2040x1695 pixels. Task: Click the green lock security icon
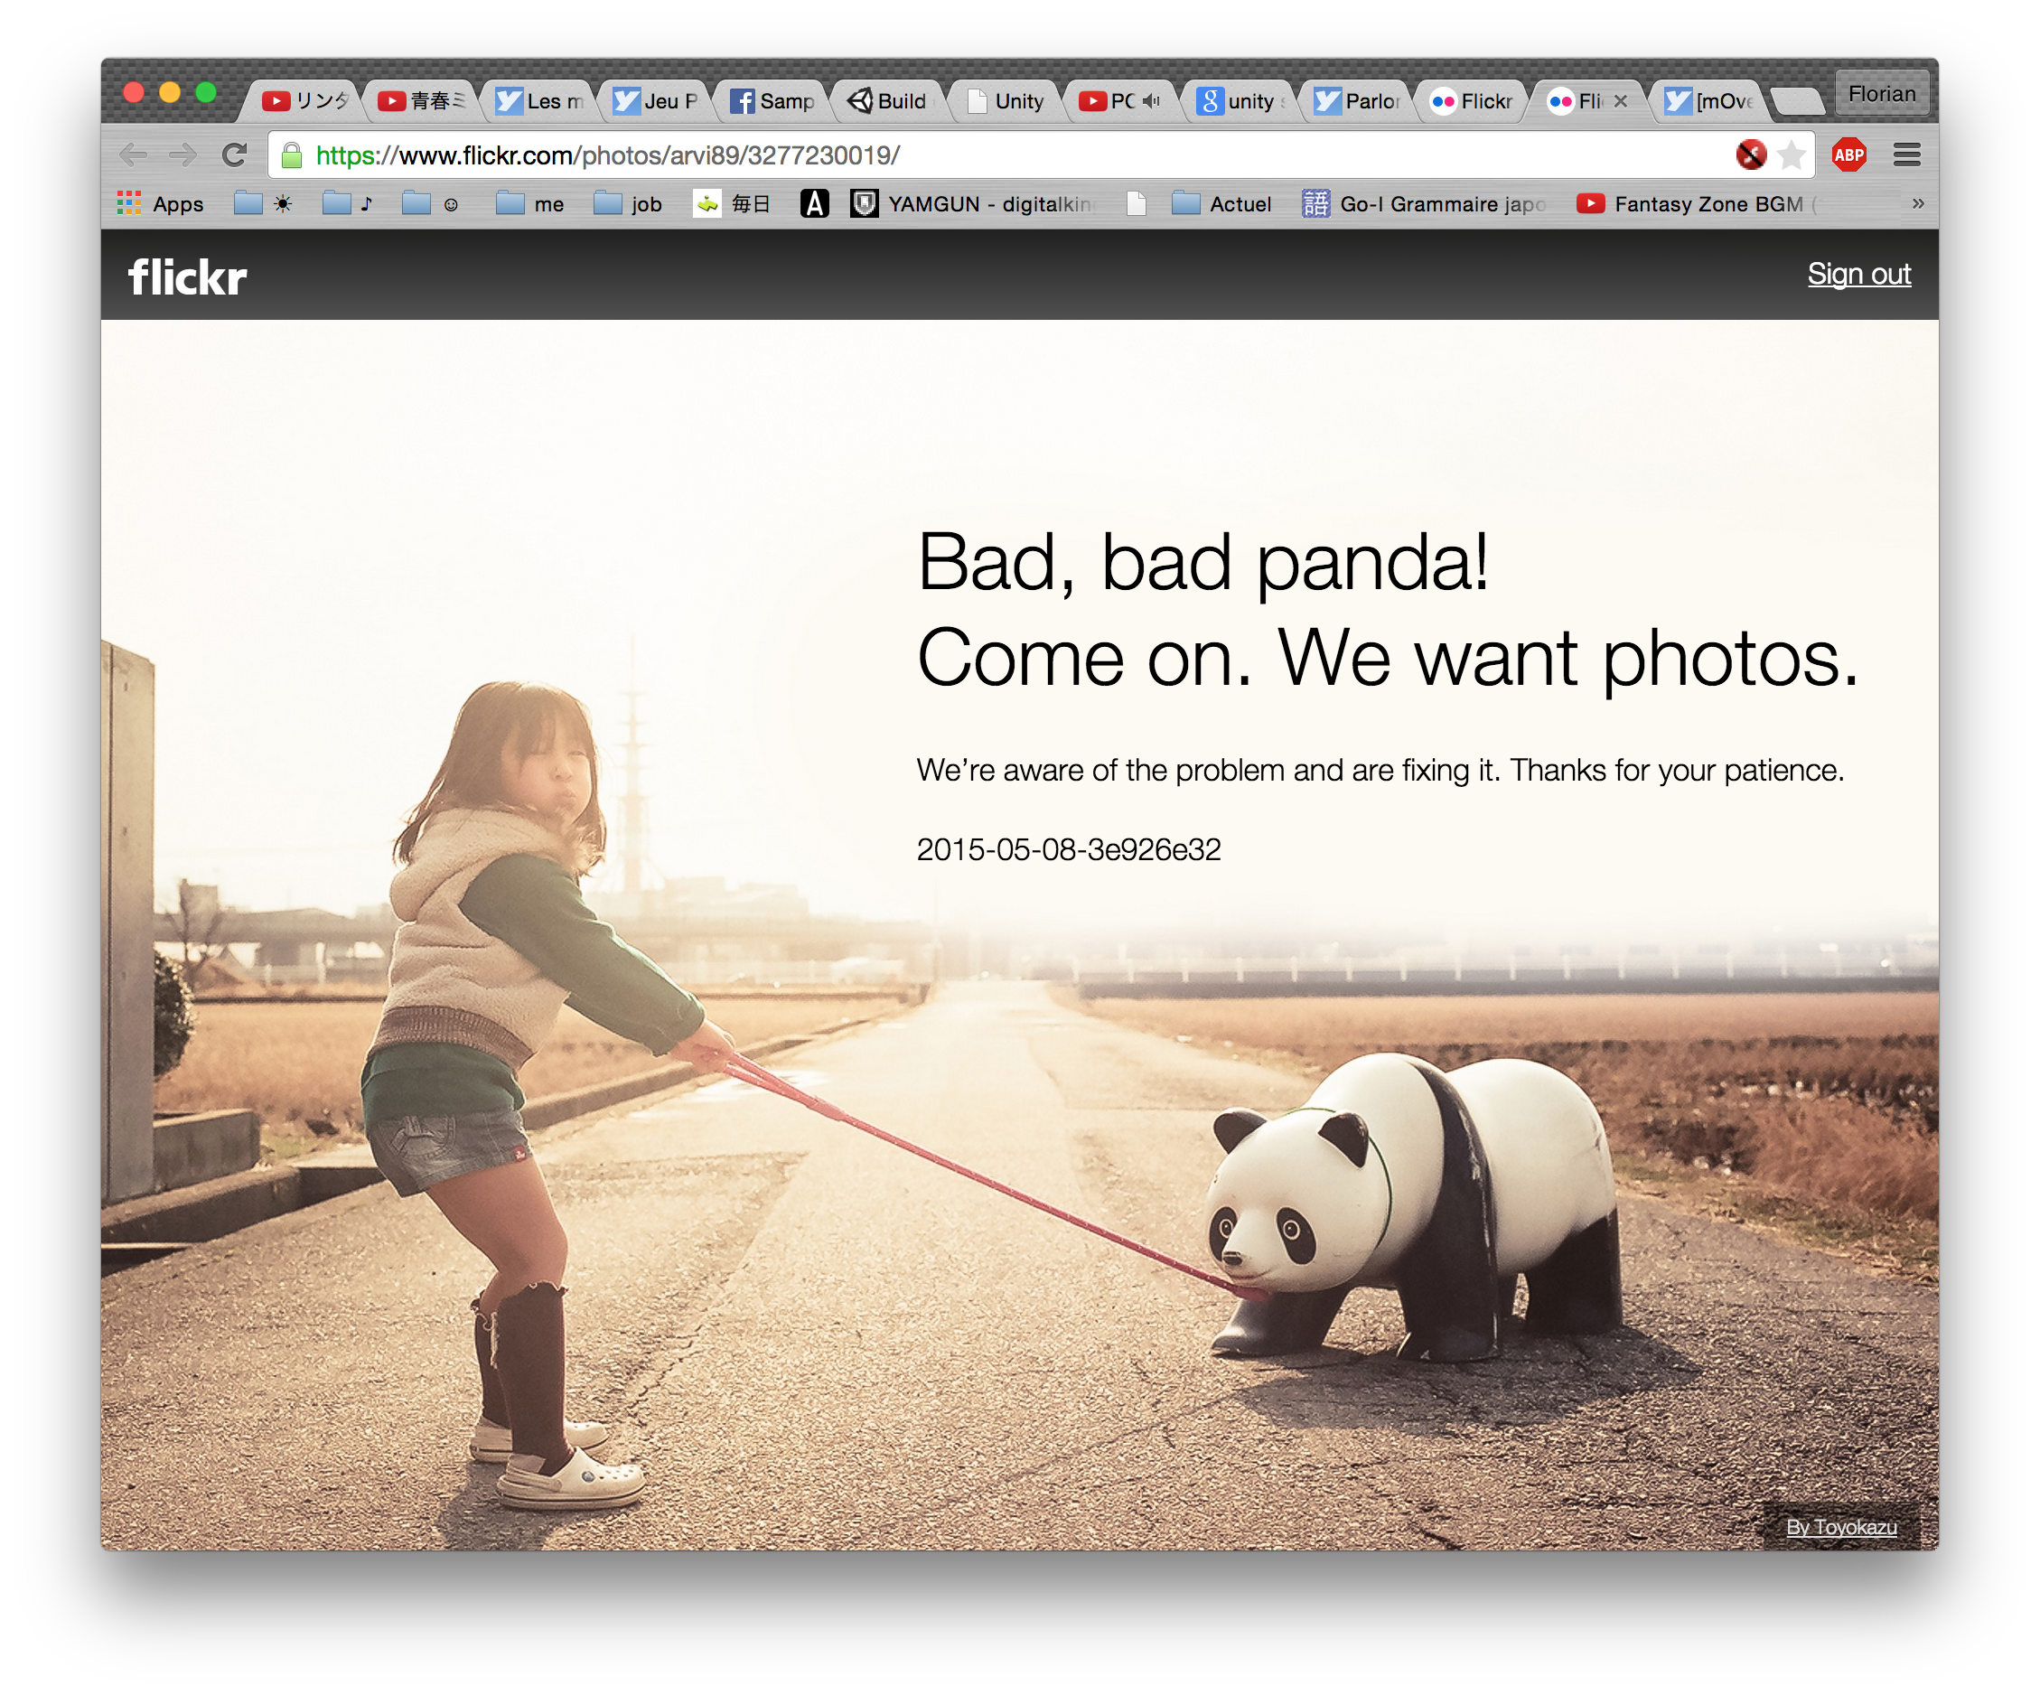pos(292,155)
